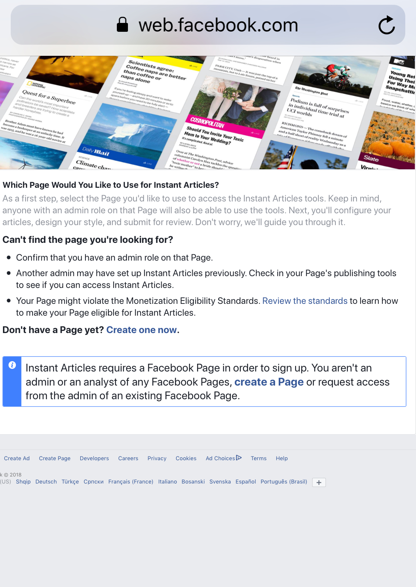Click Create one now link
Viewport: 416px width, 587px height.
click(141, 330)
